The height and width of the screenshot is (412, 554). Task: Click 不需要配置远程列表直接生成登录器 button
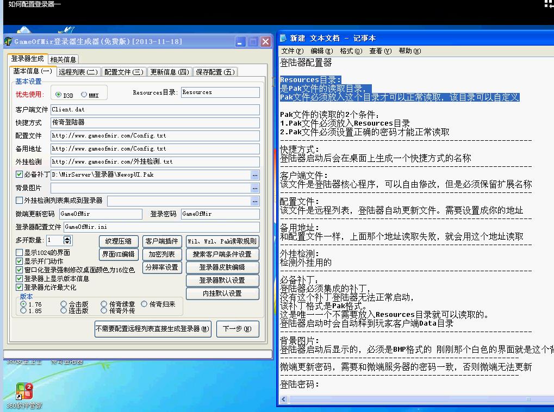coord(153,329)
